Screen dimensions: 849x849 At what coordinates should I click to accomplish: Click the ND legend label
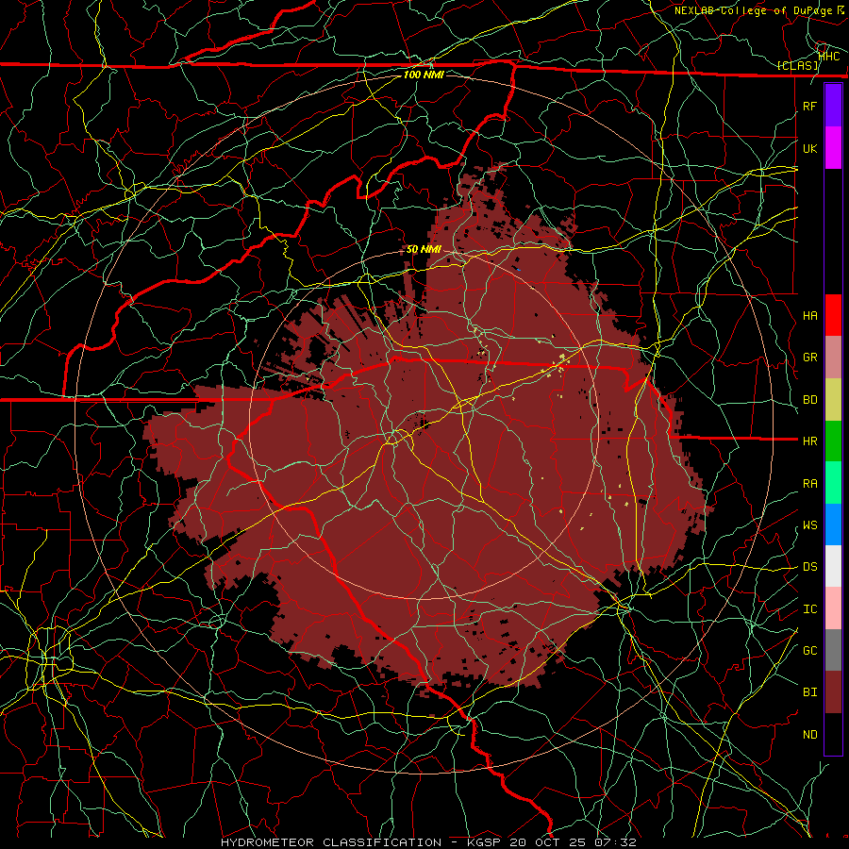pos(810,735)
